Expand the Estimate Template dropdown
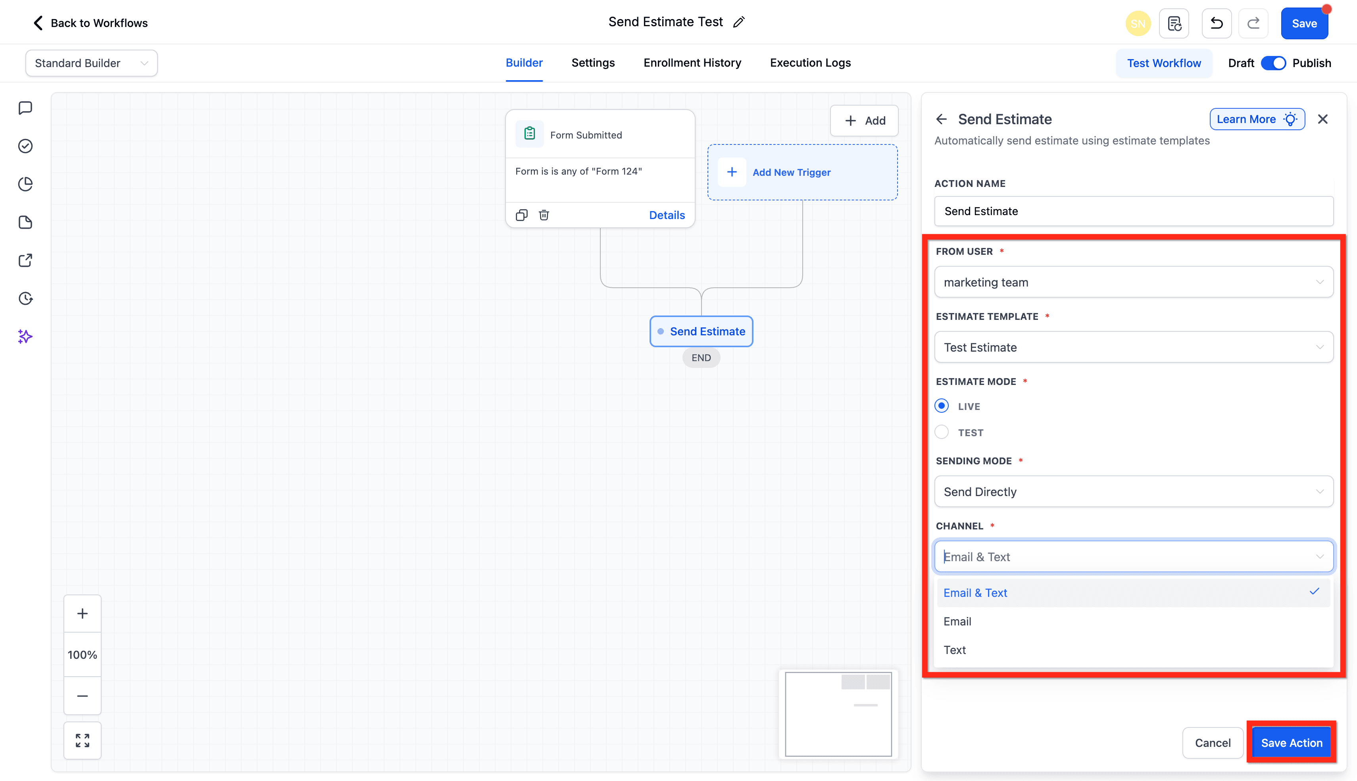 point(1134,347)
